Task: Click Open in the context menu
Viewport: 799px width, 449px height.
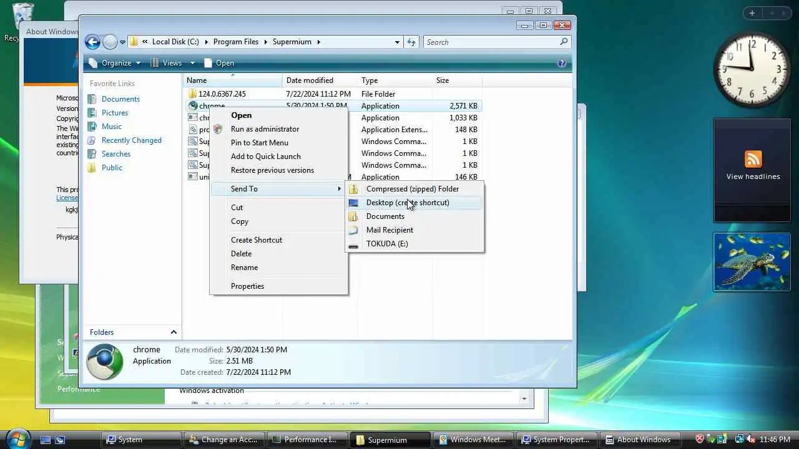Action: click(x=278, y=115)
